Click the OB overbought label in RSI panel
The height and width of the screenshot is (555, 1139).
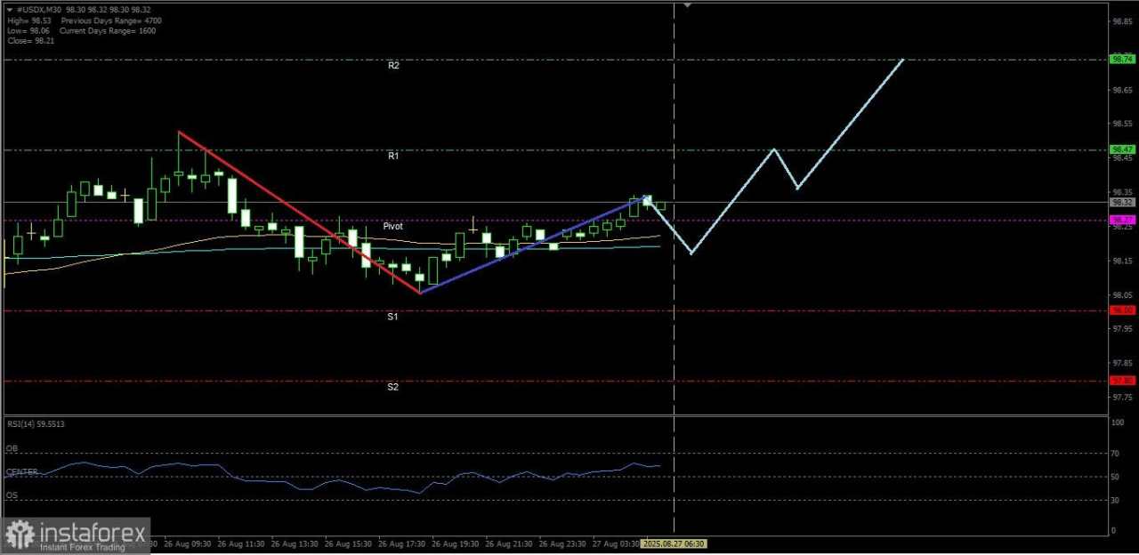pyautogui.click(x=12, y=448)
